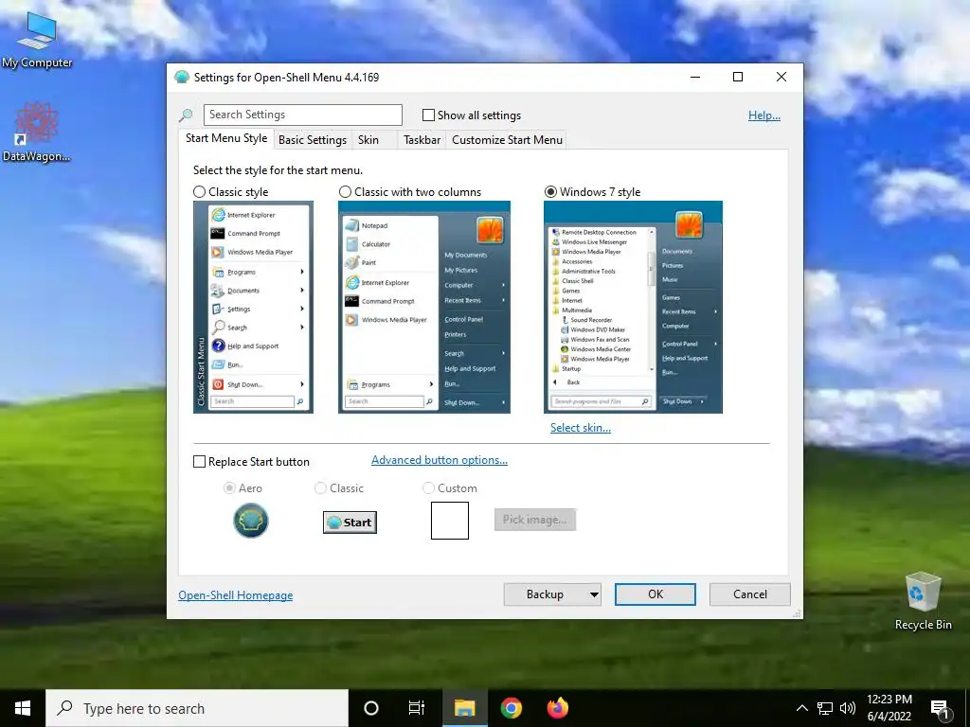Switch to the Start Menu Style tab
Screen dimensions: 970x727
[x=226, y=138]
